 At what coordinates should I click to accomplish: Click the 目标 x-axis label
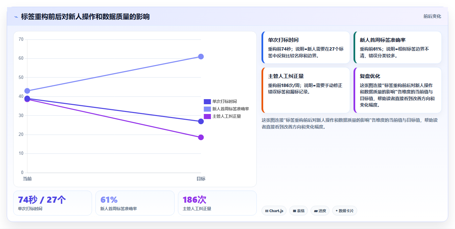(x=201, y=179)
